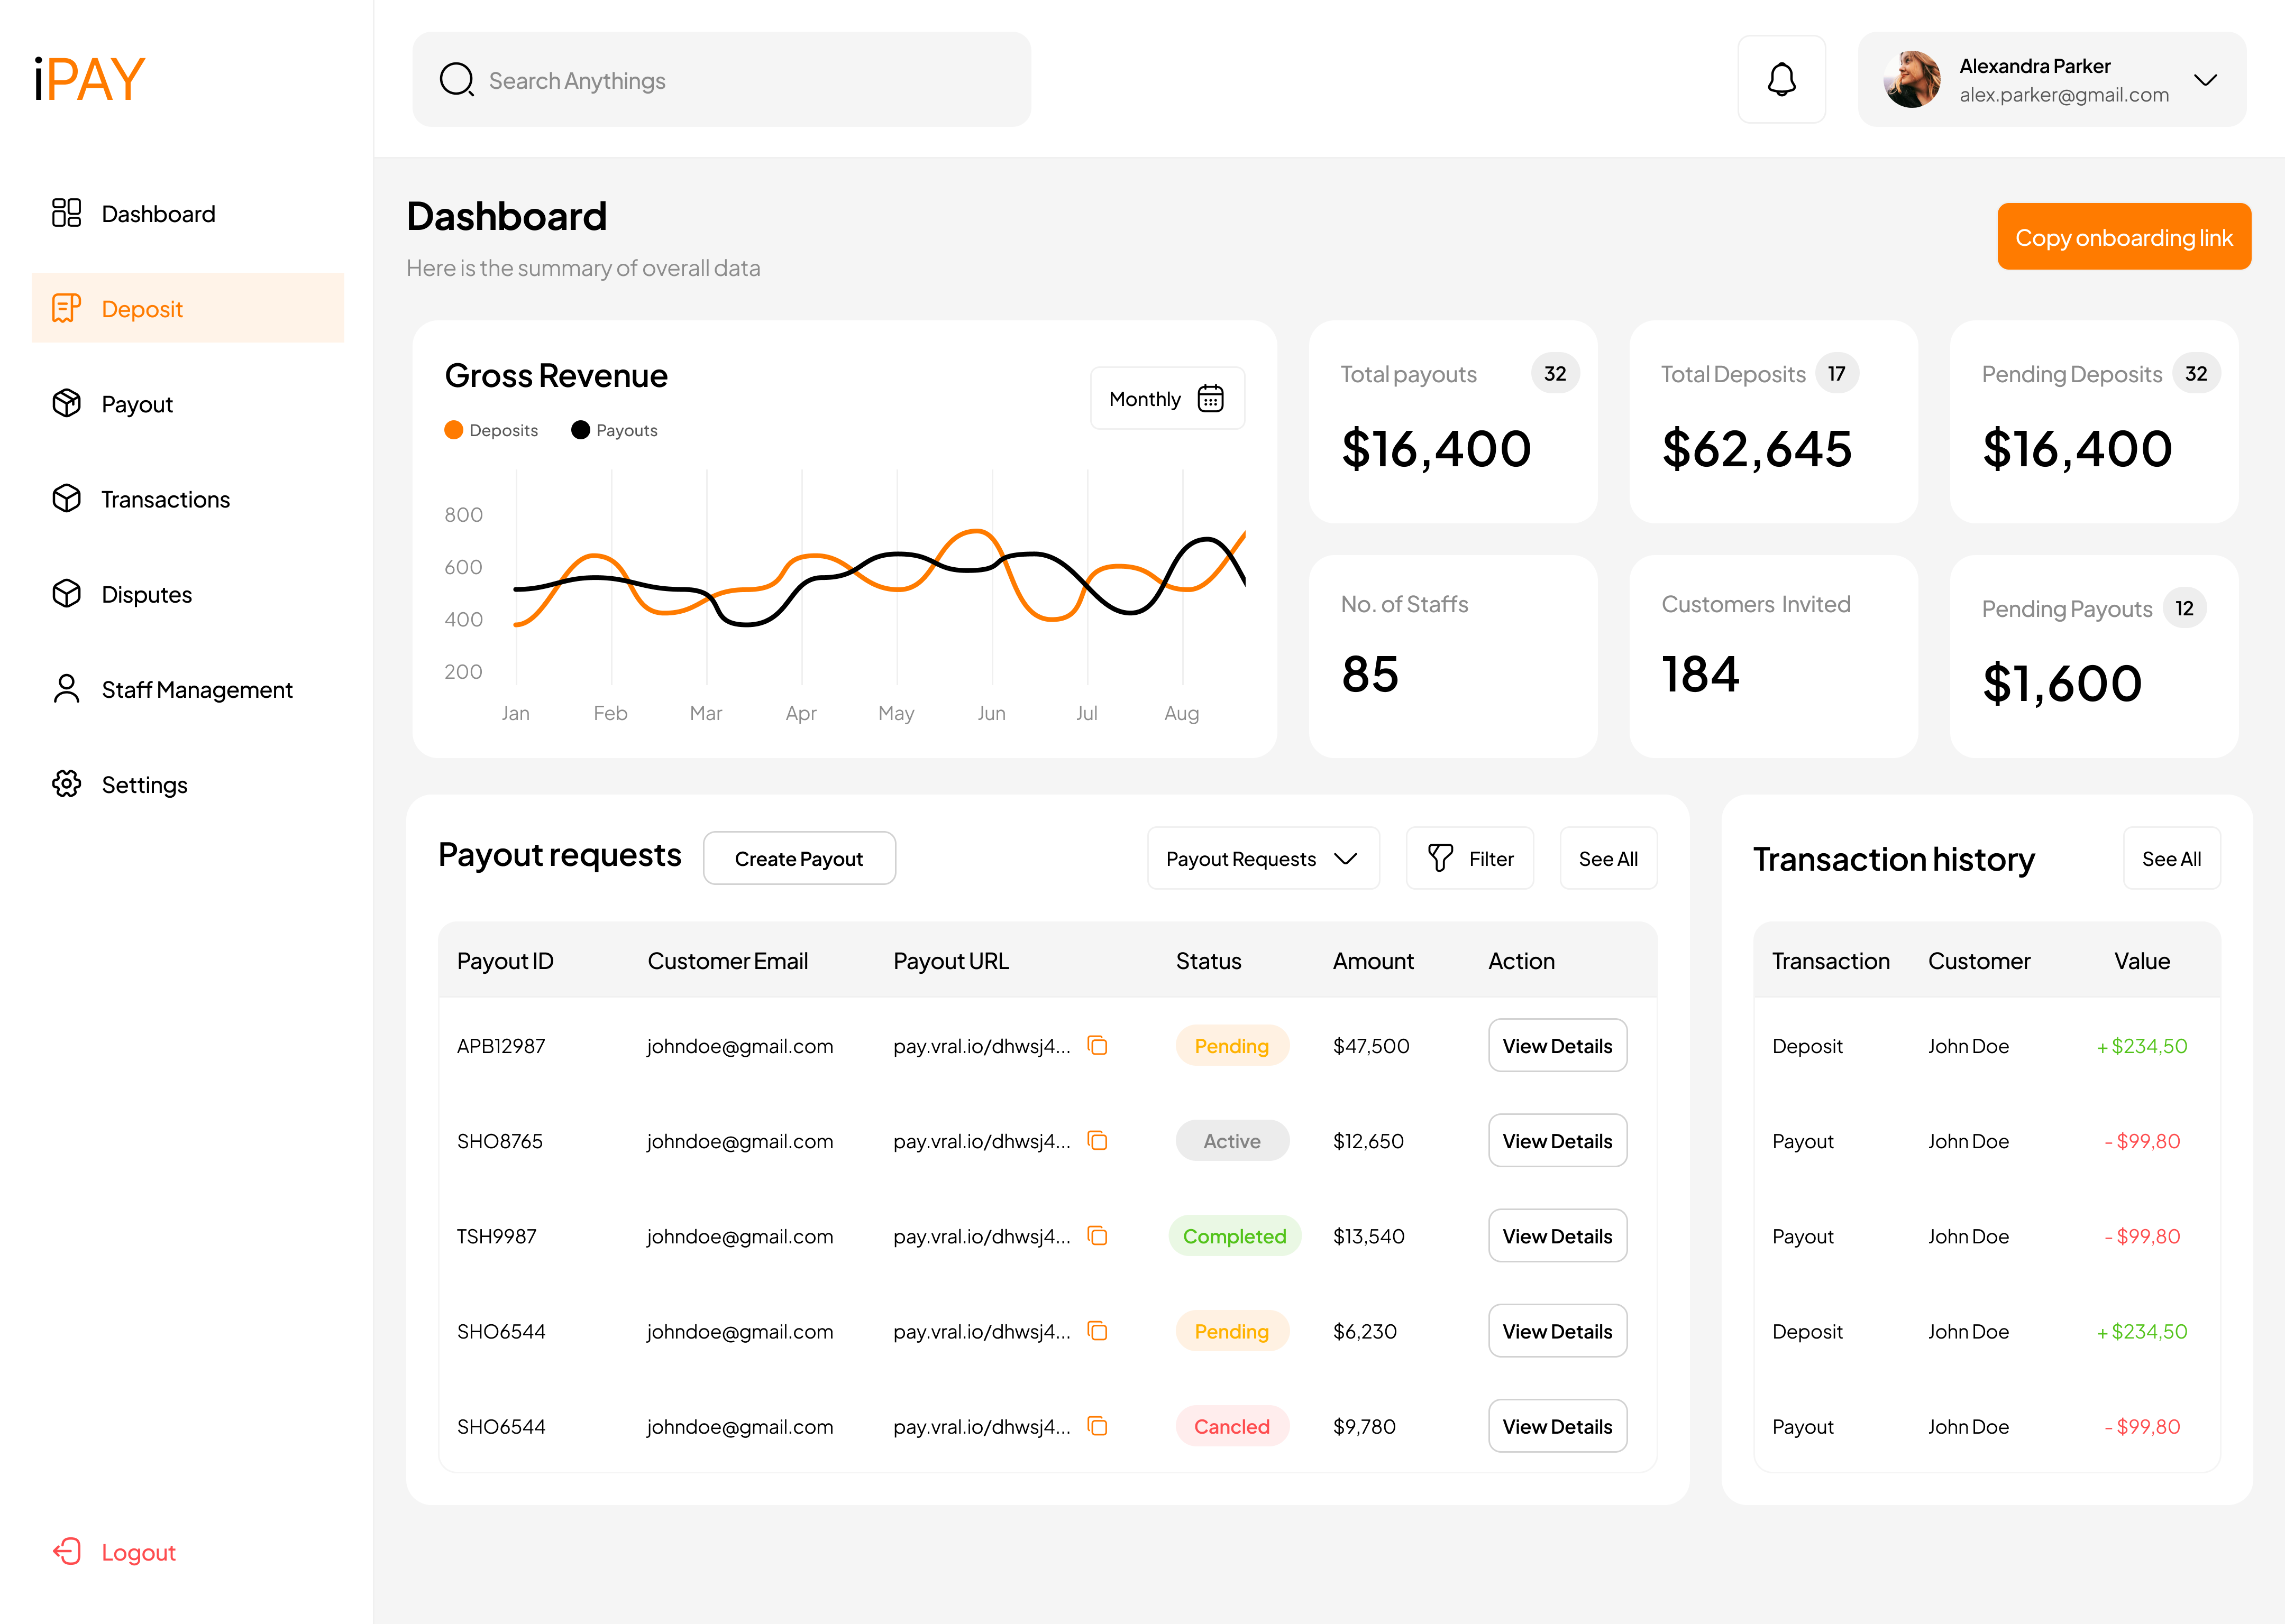Click the Canceled status badge
This screenshot has height=1624, width=2285.
click(1231, 1425)
